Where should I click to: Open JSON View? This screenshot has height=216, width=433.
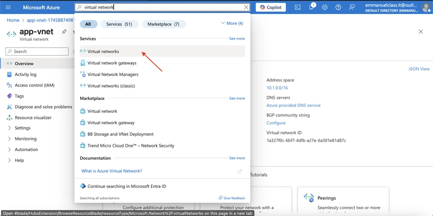click(x=419, y=69)
